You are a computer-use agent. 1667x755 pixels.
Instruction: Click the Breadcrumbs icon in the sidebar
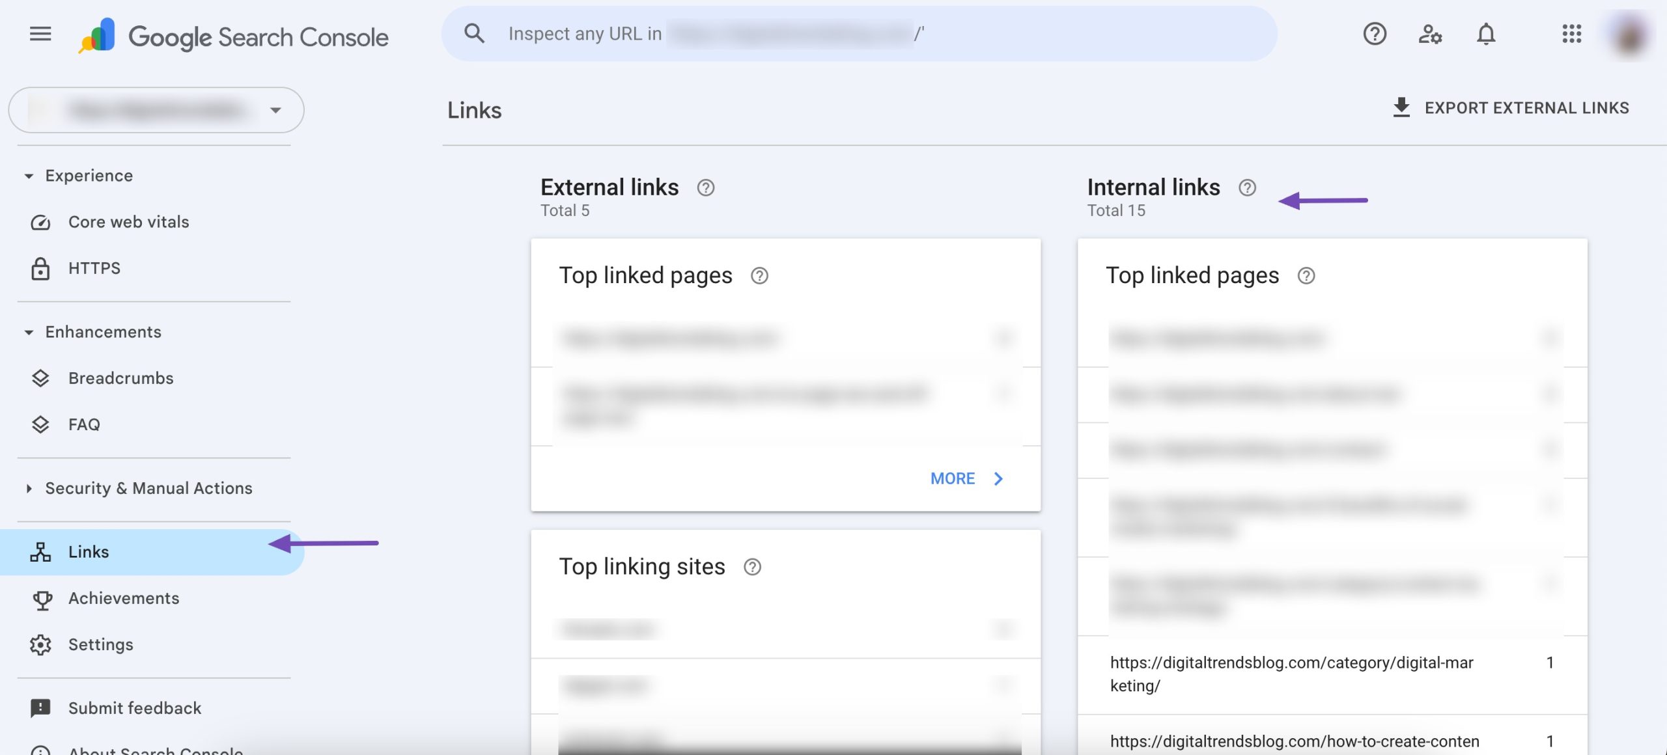coord(41,377)
